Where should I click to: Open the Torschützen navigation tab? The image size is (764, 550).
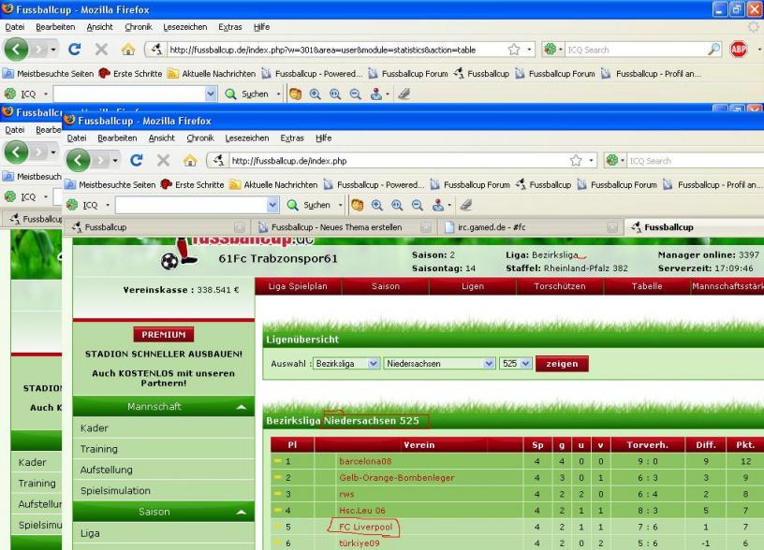[558, 286]
